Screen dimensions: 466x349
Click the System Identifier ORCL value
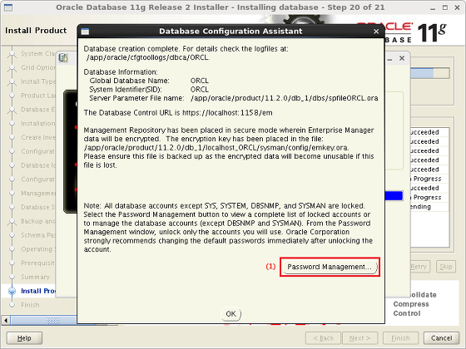coord(200,90)
